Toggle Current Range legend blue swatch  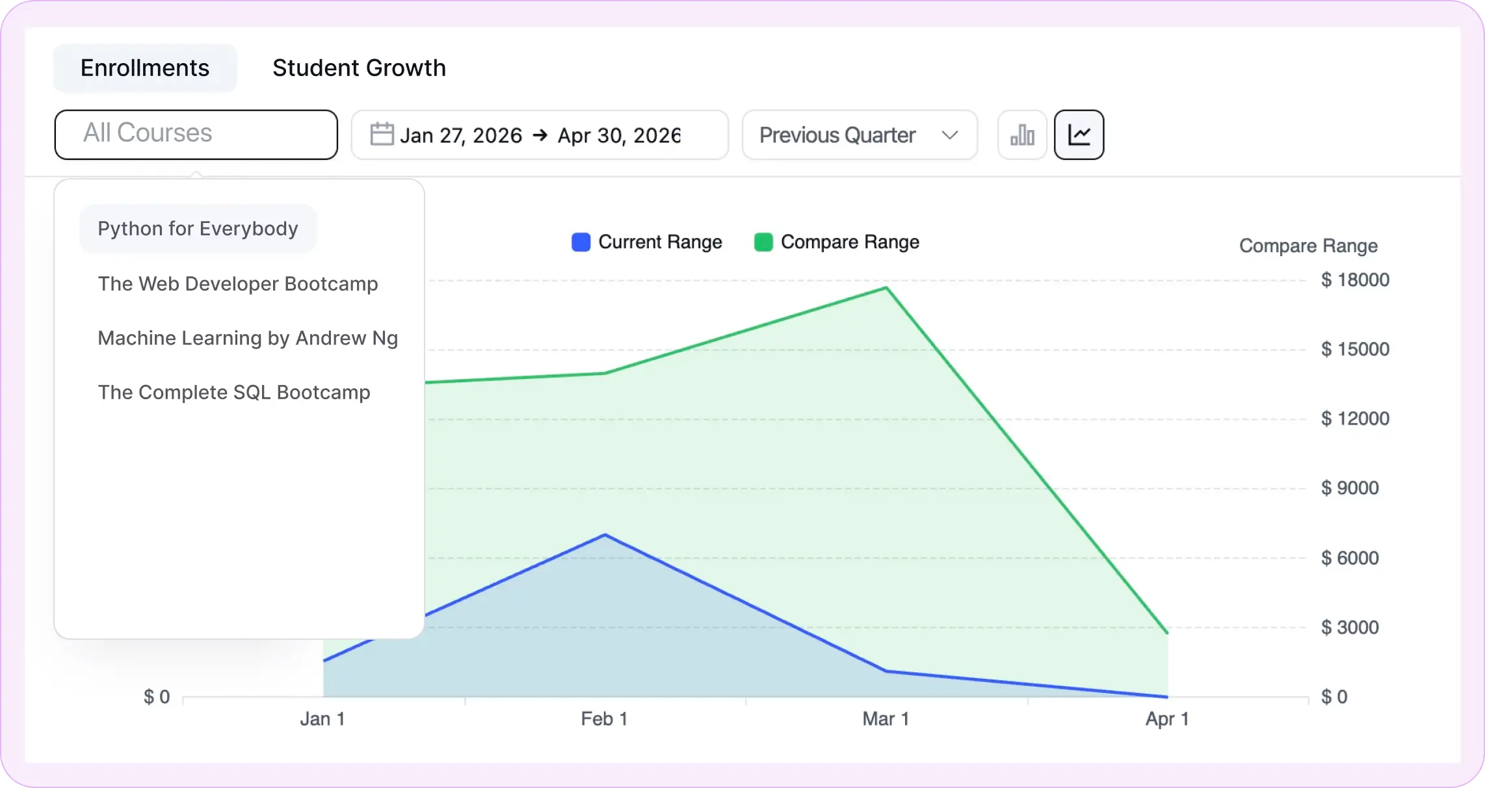(581, 242)
